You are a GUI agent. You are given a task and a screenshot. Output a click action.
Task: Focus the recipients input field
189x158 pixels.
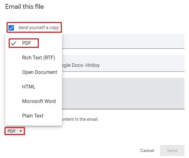pos(123,41)
